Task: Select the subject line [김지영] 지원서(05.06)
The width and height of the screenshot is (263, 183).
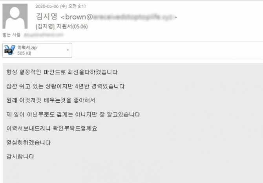Action: [62, 27]
